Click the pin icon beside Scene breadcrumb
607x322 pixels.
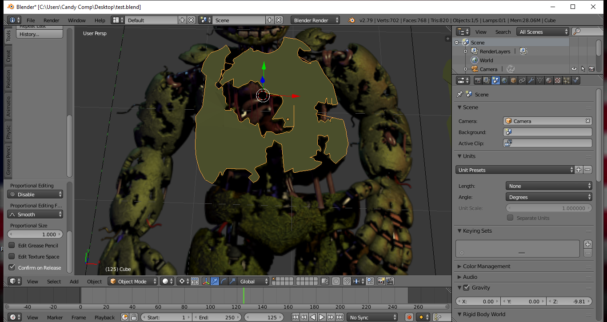pyautogui.click(x=460, y=94)
